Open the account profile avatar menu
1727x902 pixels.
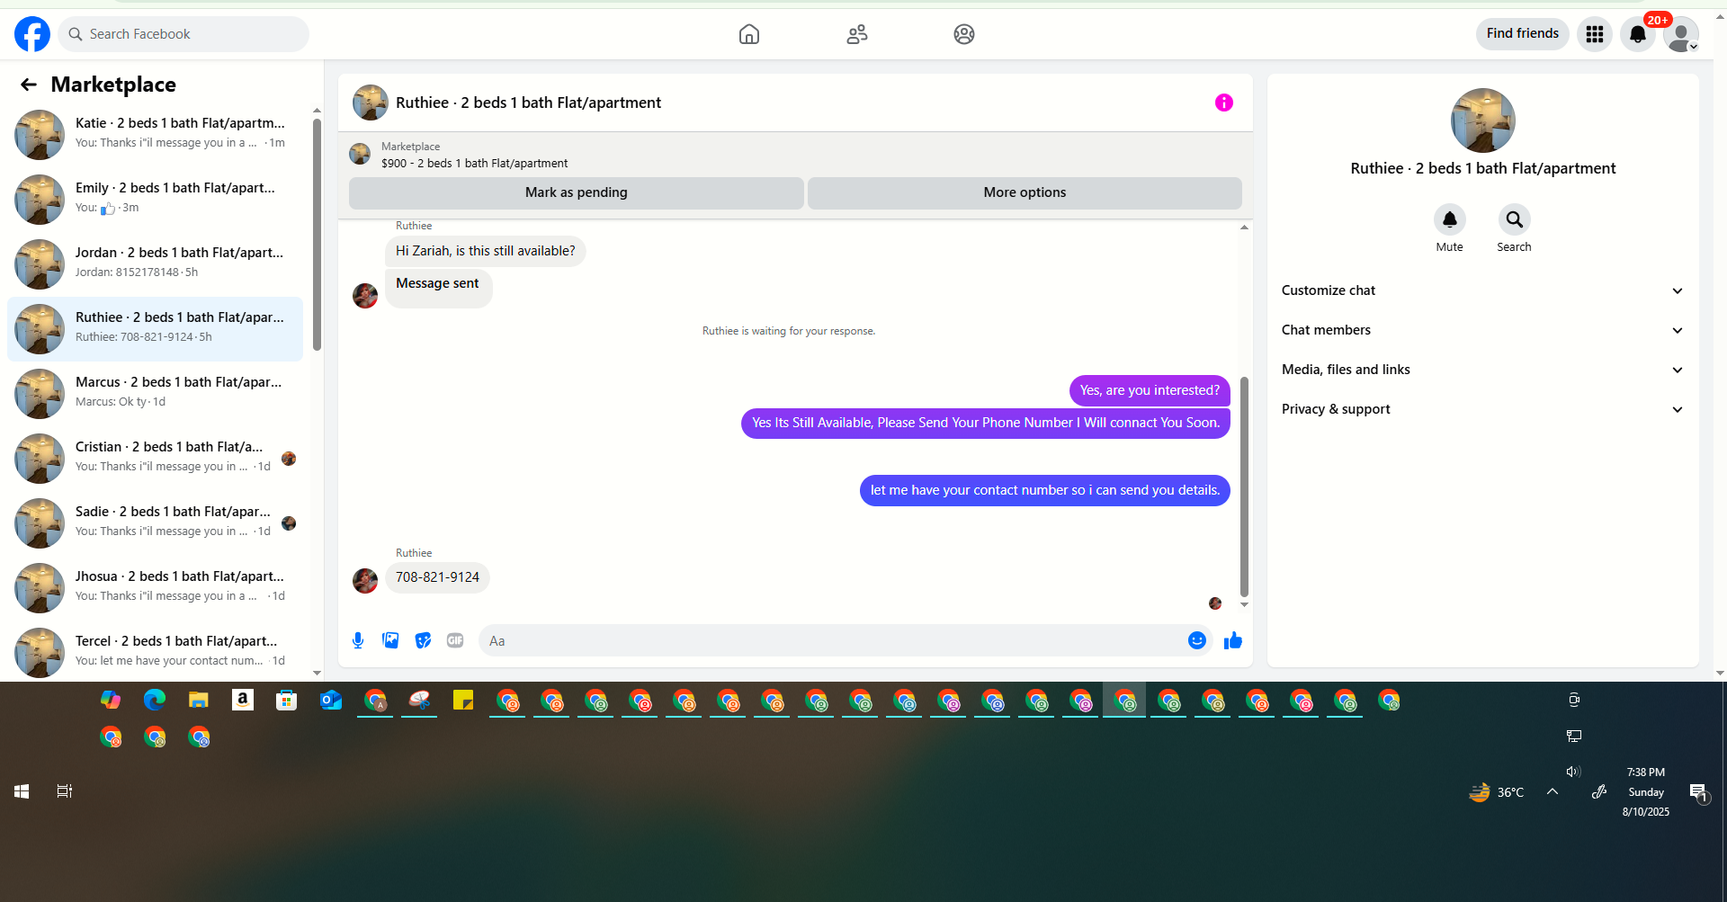(1680, 34)
